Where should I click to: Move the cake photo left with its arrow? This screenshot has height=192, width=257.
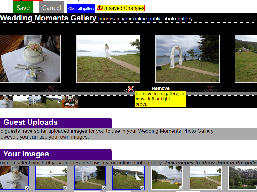(47, 90)
